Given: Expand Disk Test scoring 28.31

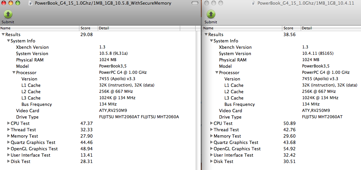Looking at the screenshot, I should coord(9,162).
